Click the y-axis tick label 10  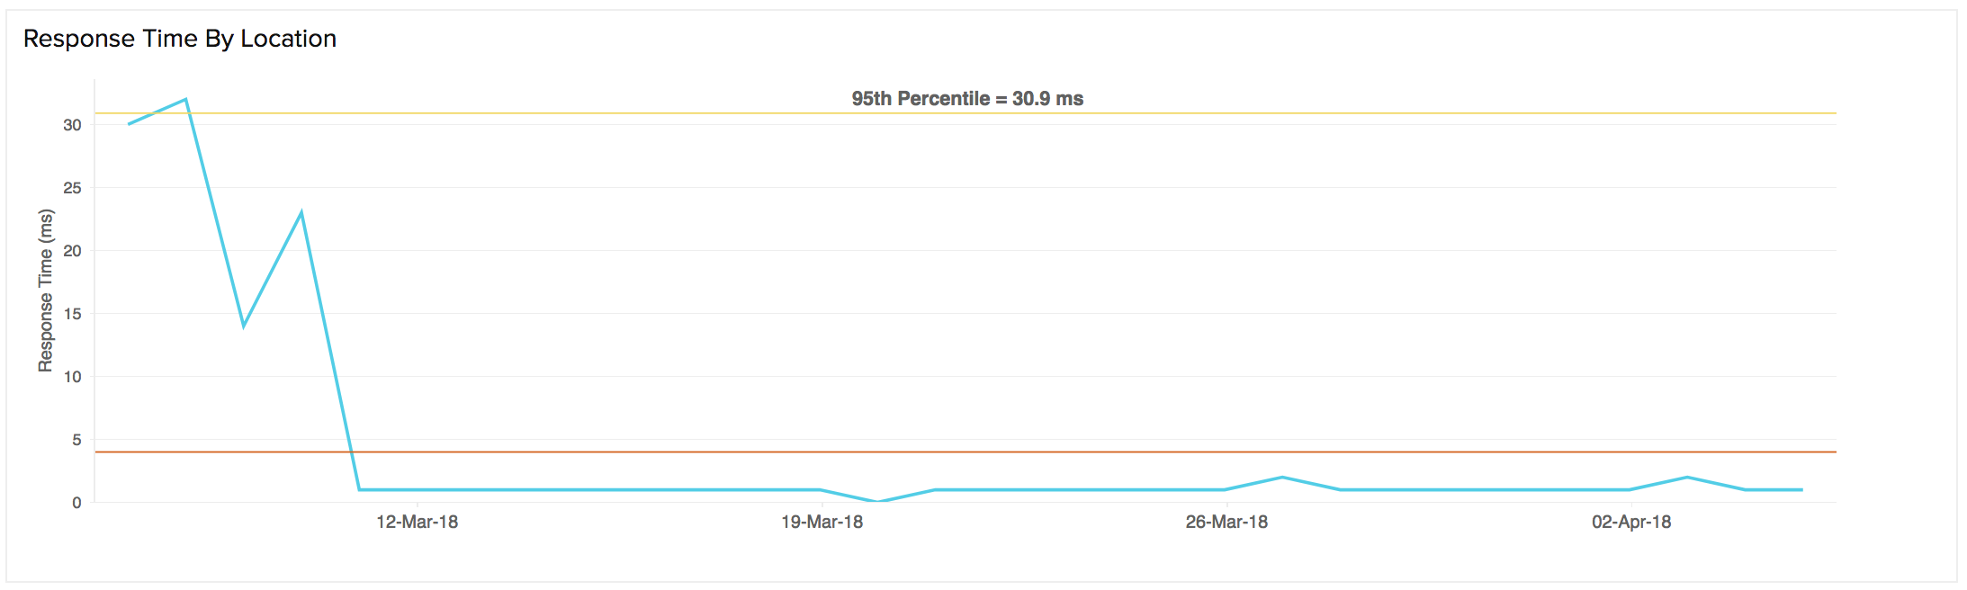click(72, 377)
